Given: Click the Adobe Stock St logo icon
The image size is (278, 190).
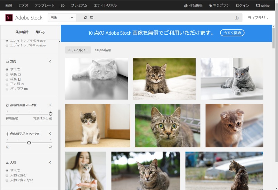Looking at the screenshot, I should 9,18.
